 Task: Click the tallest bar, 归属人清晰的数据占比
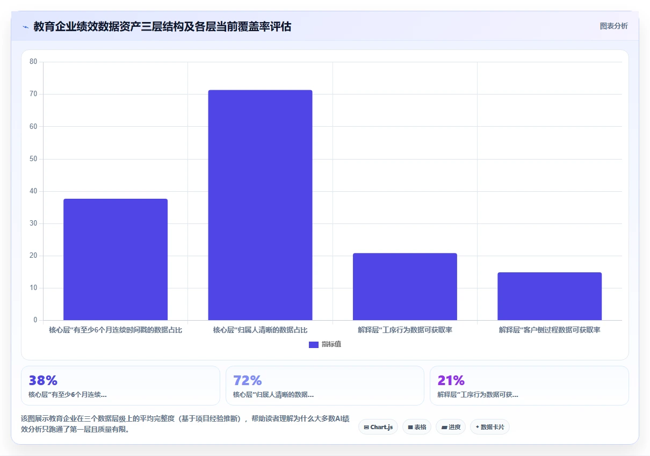[260, 205]
